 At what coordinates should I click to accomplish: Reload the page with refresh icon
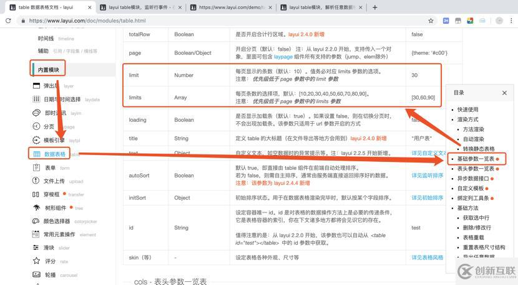(8, 21)
